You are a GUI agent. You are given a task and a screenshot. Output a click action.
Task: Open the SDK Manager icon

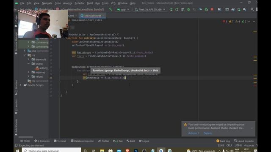[x=245, y=9]
